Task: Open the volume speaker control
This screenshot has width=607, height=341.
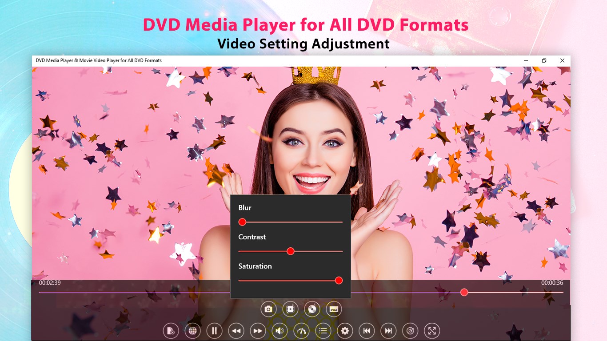Action: click(280, 331)
